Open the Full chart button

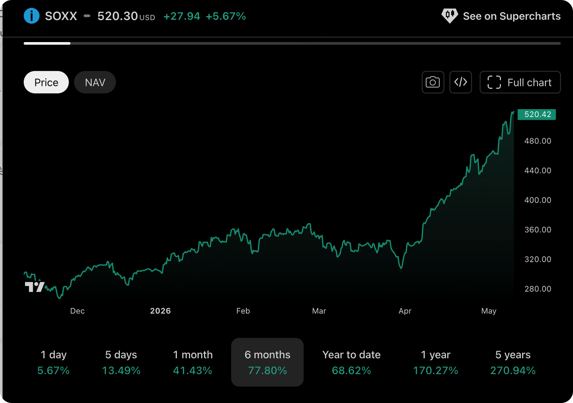click(520, 82)
